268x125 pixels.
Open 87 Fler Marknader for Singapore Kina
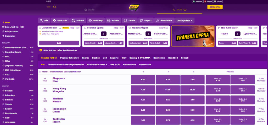(261, 80)
